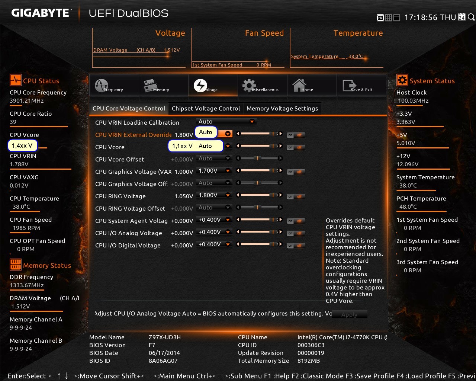Viewport: 476px width, 381px height.
Task: Click the Apply button
Action: point(349,314)
